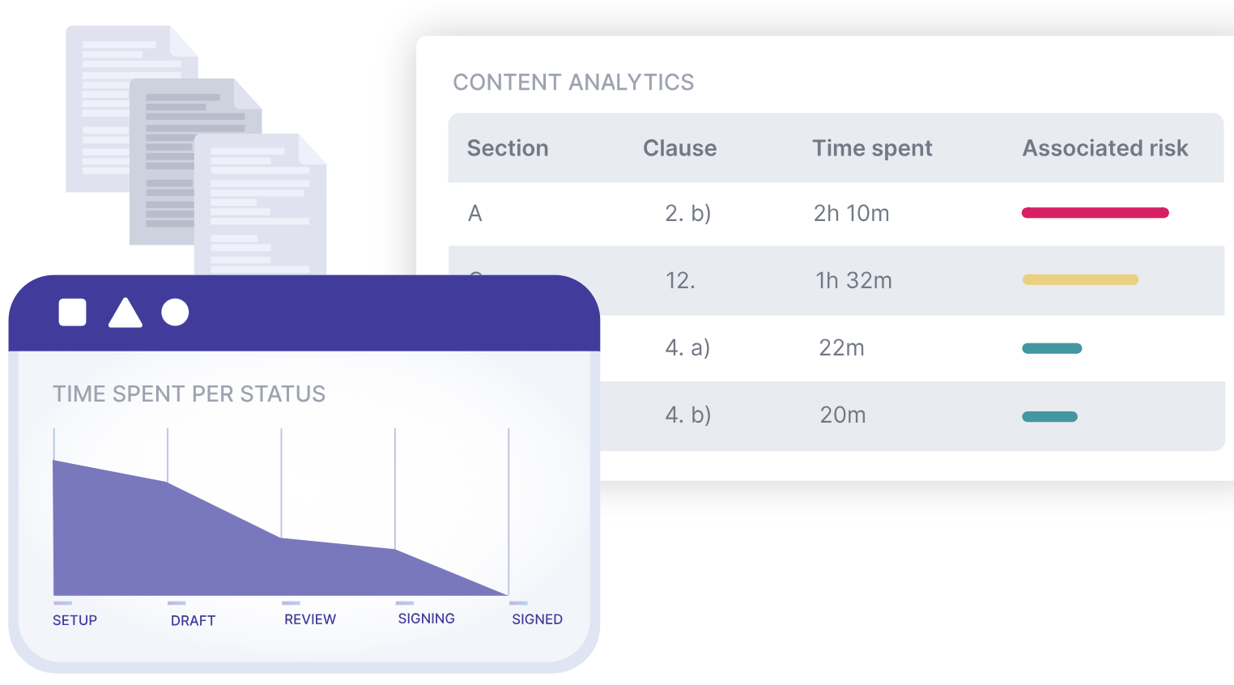
Task: Click the teal risk bar for clause 4. a)
Action: pos(1052,349)
